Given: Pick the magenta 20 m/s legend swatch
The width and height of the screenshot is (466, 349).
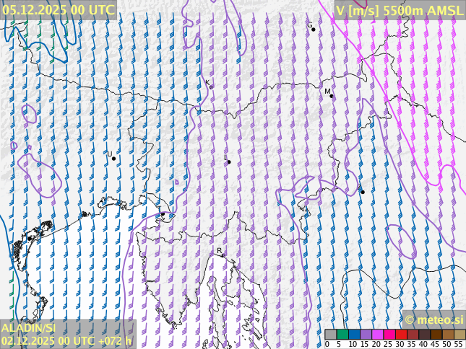Looking at the screenshot, I should click(377, 335).
